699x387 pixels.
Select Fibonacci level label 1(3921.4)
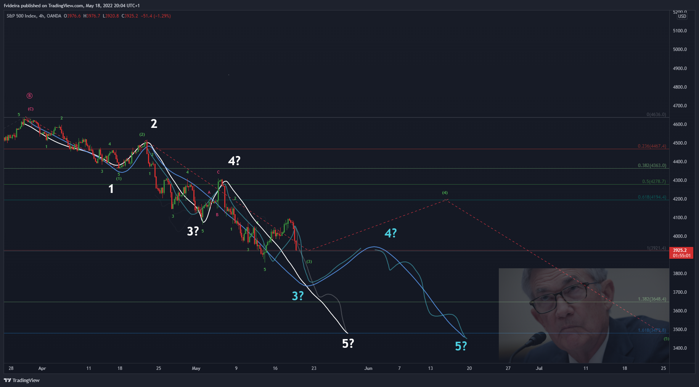tap(656, 248)
